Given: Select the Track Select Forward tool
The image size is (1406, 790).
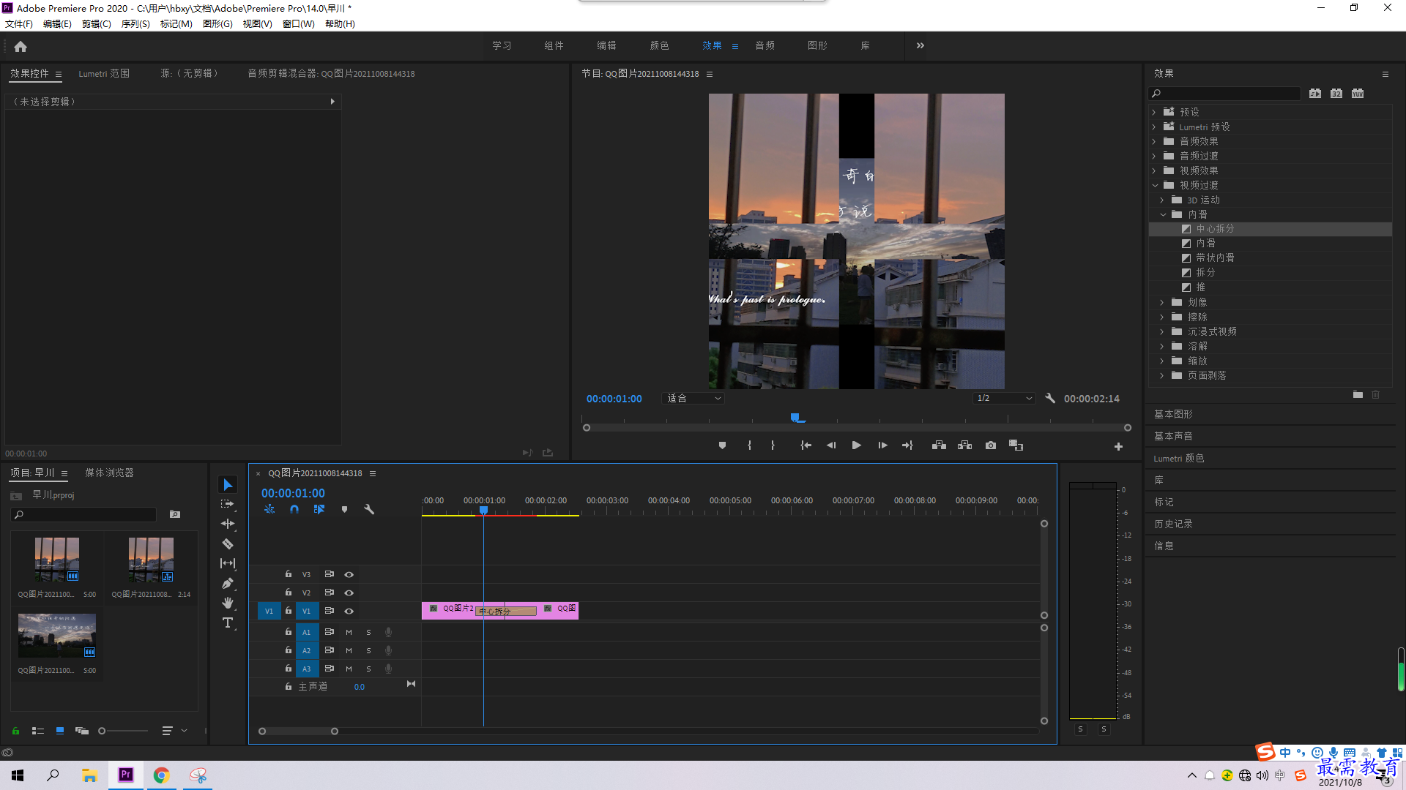Looking at the screenshot, I should [228, 505].
